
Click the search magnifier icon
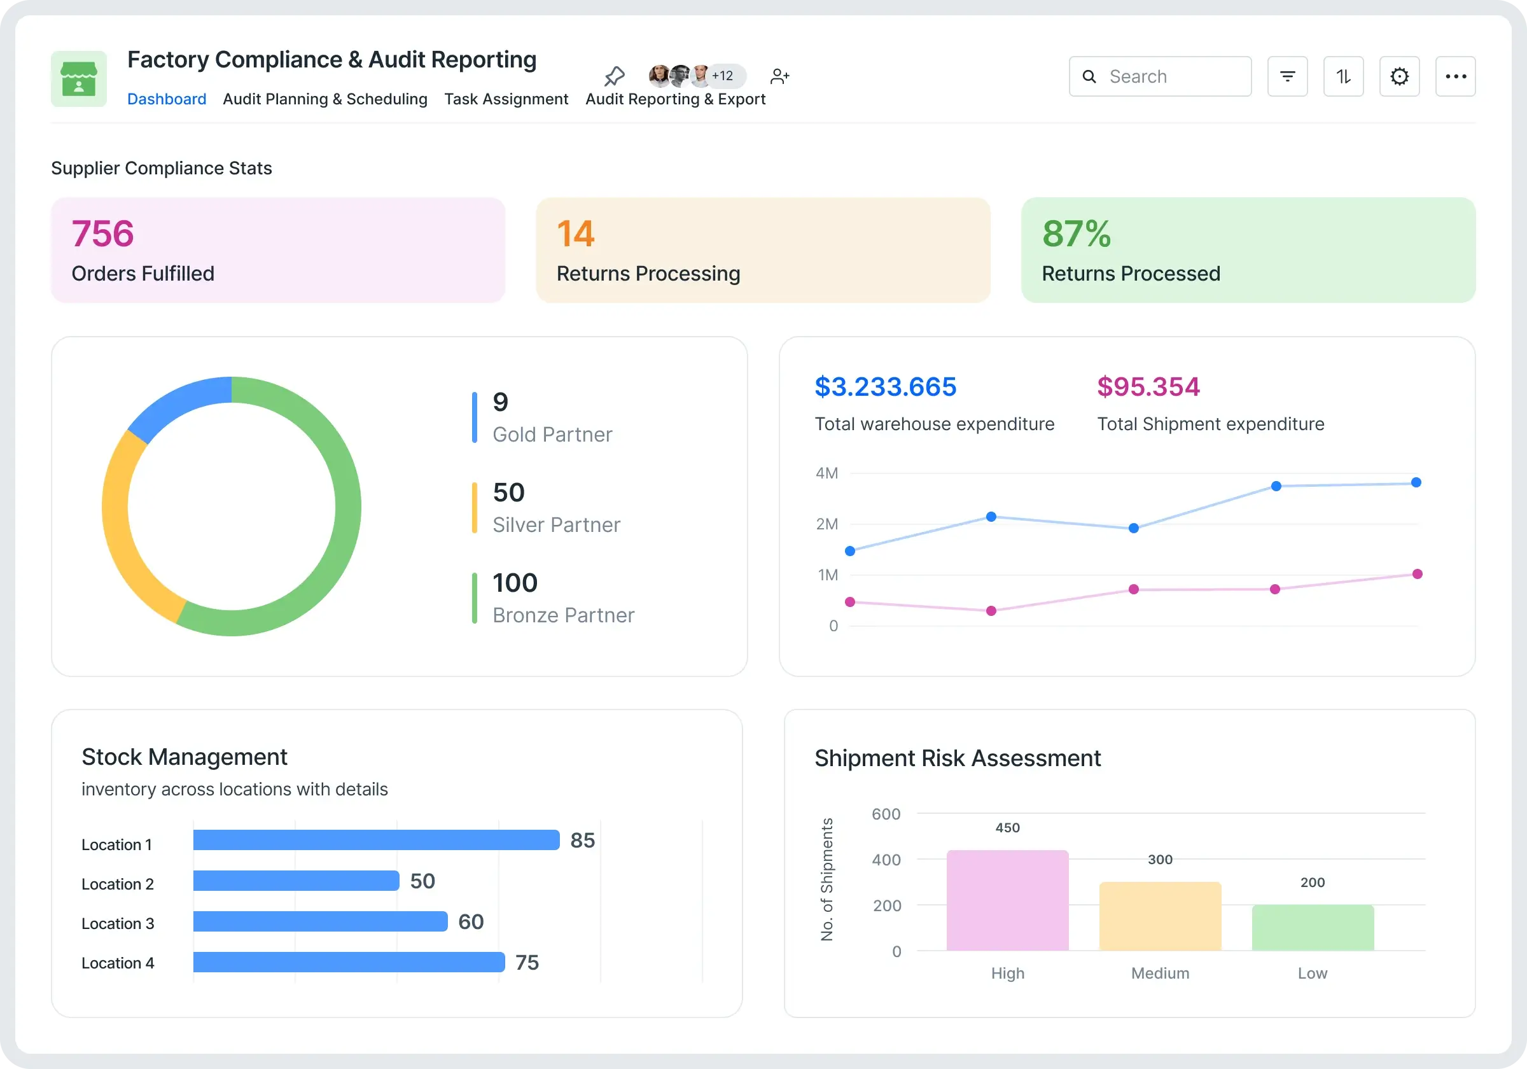pos(1089,76)
